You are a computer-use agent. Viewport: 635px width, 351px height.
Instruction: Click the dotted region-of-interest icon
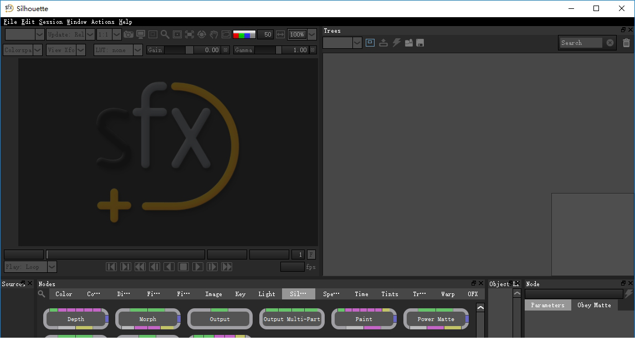point(153,34)
